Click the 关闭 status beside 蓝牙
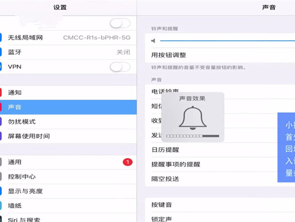Viewport: 295px width, 222px height. (x=124, y=52)
